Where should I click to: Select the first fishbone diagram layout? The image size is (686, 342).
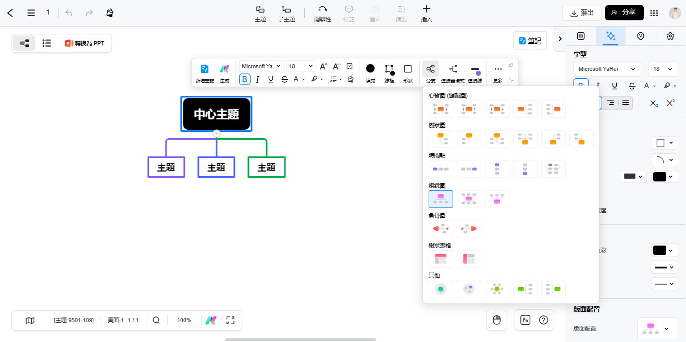[x=441, y=229]
